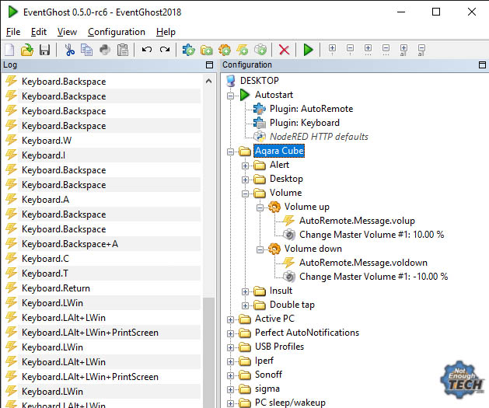
Task: Open the Help menu
Action: [x=166, y=32]
